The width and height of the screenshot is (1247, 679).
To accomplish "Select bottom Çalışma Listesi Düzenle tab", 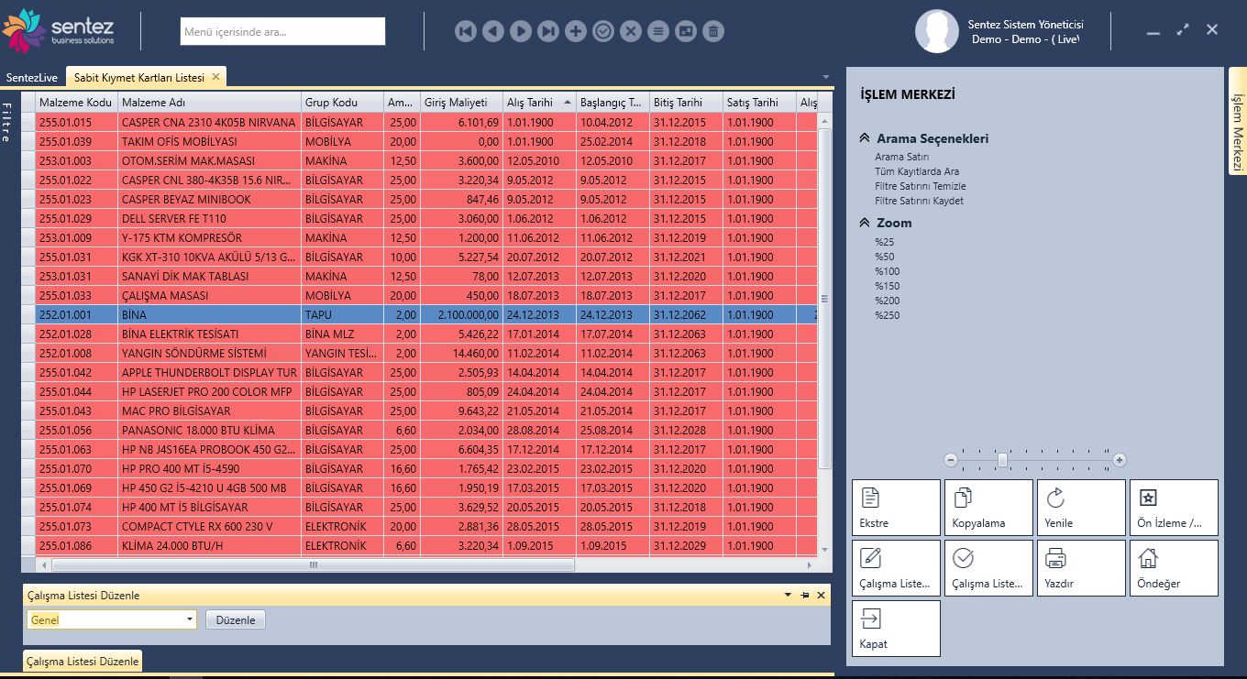I will click(x=83, y=661).
